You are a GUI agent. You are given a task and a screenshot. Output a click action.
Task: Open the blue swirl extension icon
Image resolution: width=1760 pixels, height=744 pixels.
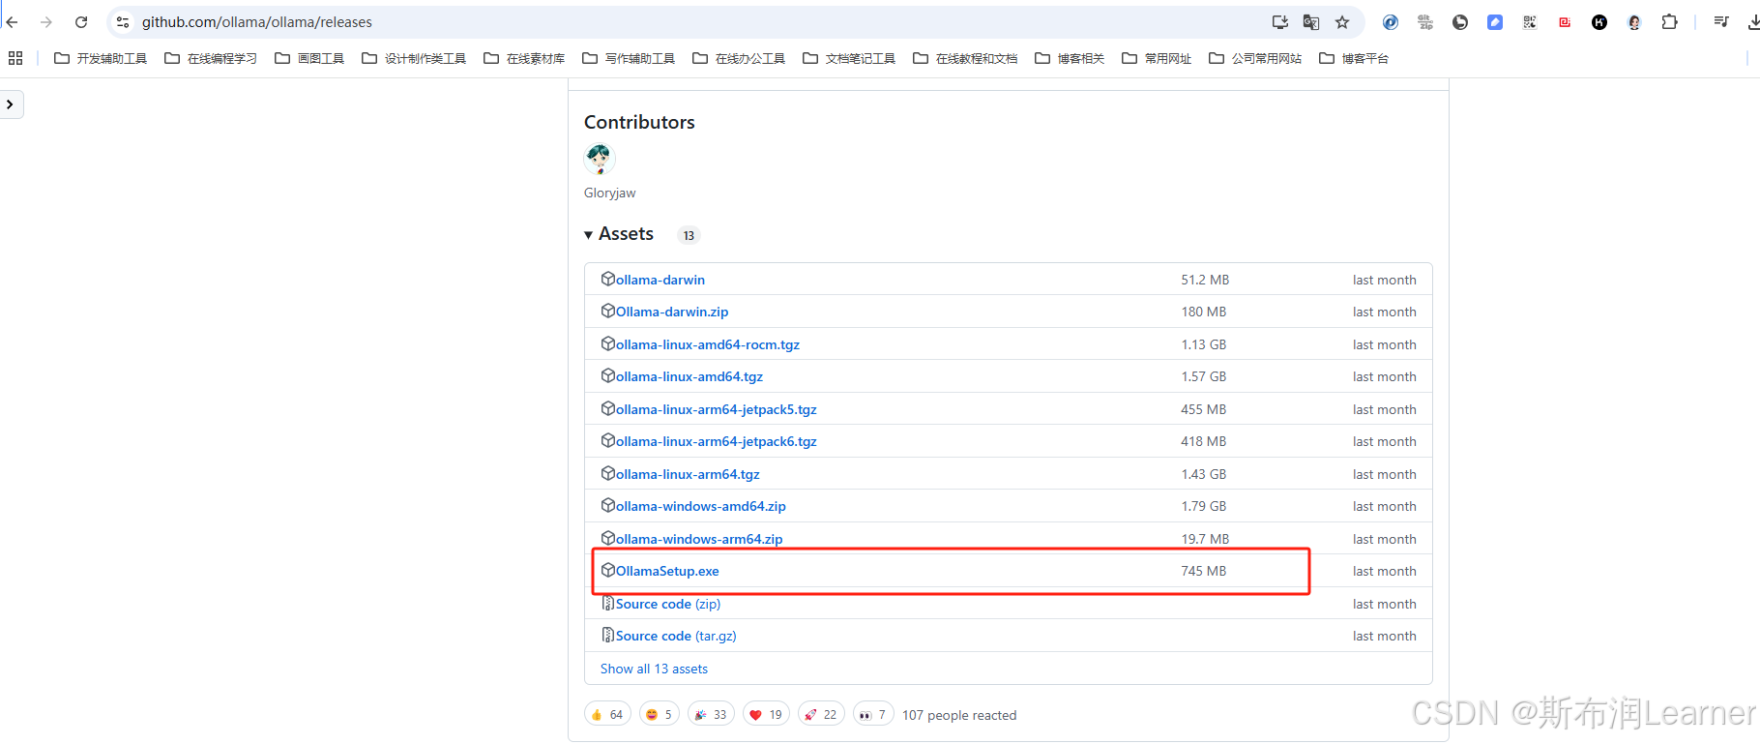point(1391,21)
